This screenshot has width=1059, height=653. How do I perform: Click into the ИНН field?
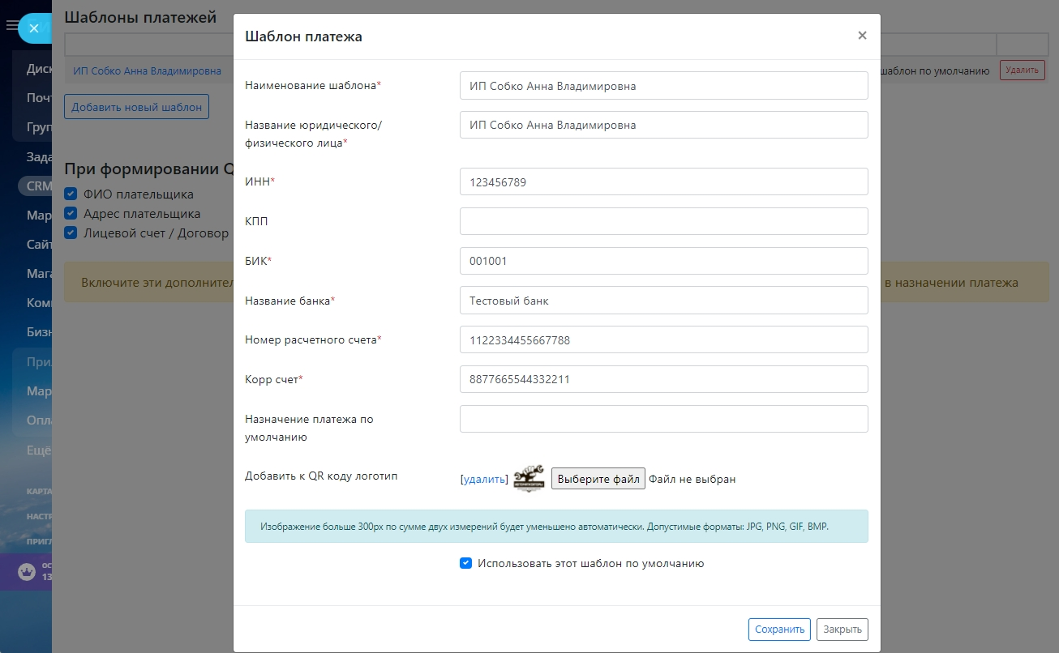coord(663,182)
